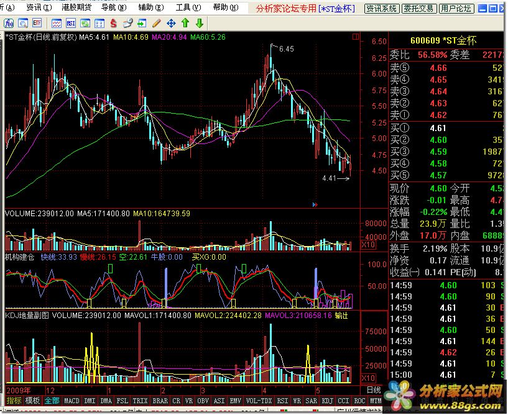Image resolution: width=508 pixels, height=415 pixels.
Task: Click the satellite dish data icon
Action: coord(127,24)
